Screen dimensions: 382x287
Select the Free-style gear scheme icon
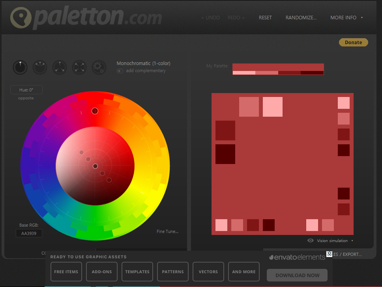pos(99,67)
